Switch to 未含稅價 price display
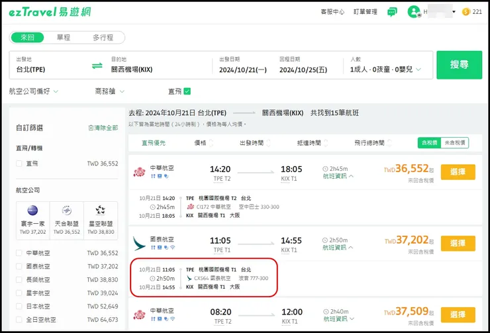The width and height of the screenshot is (490, 333). (455, 143)
